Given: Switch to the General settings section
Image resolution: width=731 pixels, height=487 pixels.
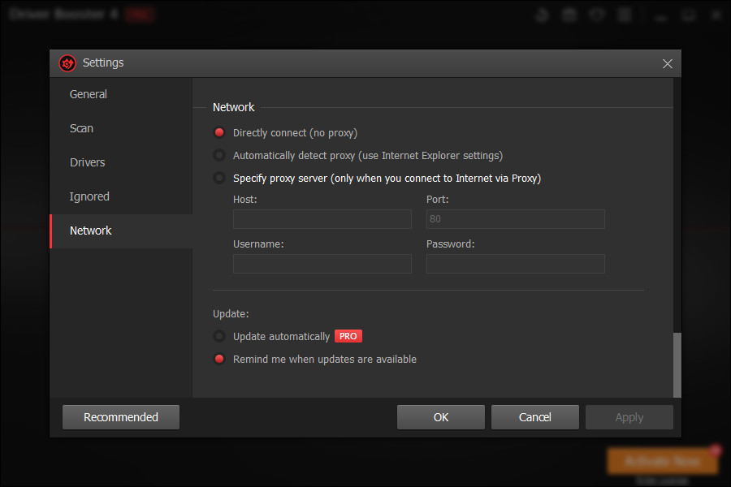Looking at the screenshot, I should tap(88, 94).
